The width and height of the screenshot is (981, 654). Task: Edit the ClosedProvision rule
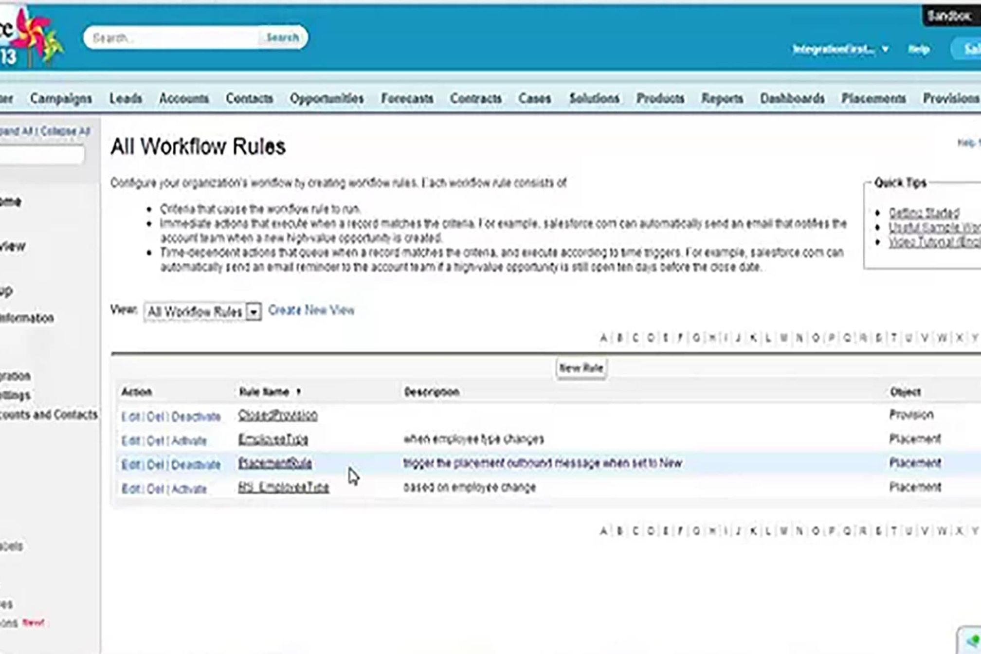pos(130,417)
